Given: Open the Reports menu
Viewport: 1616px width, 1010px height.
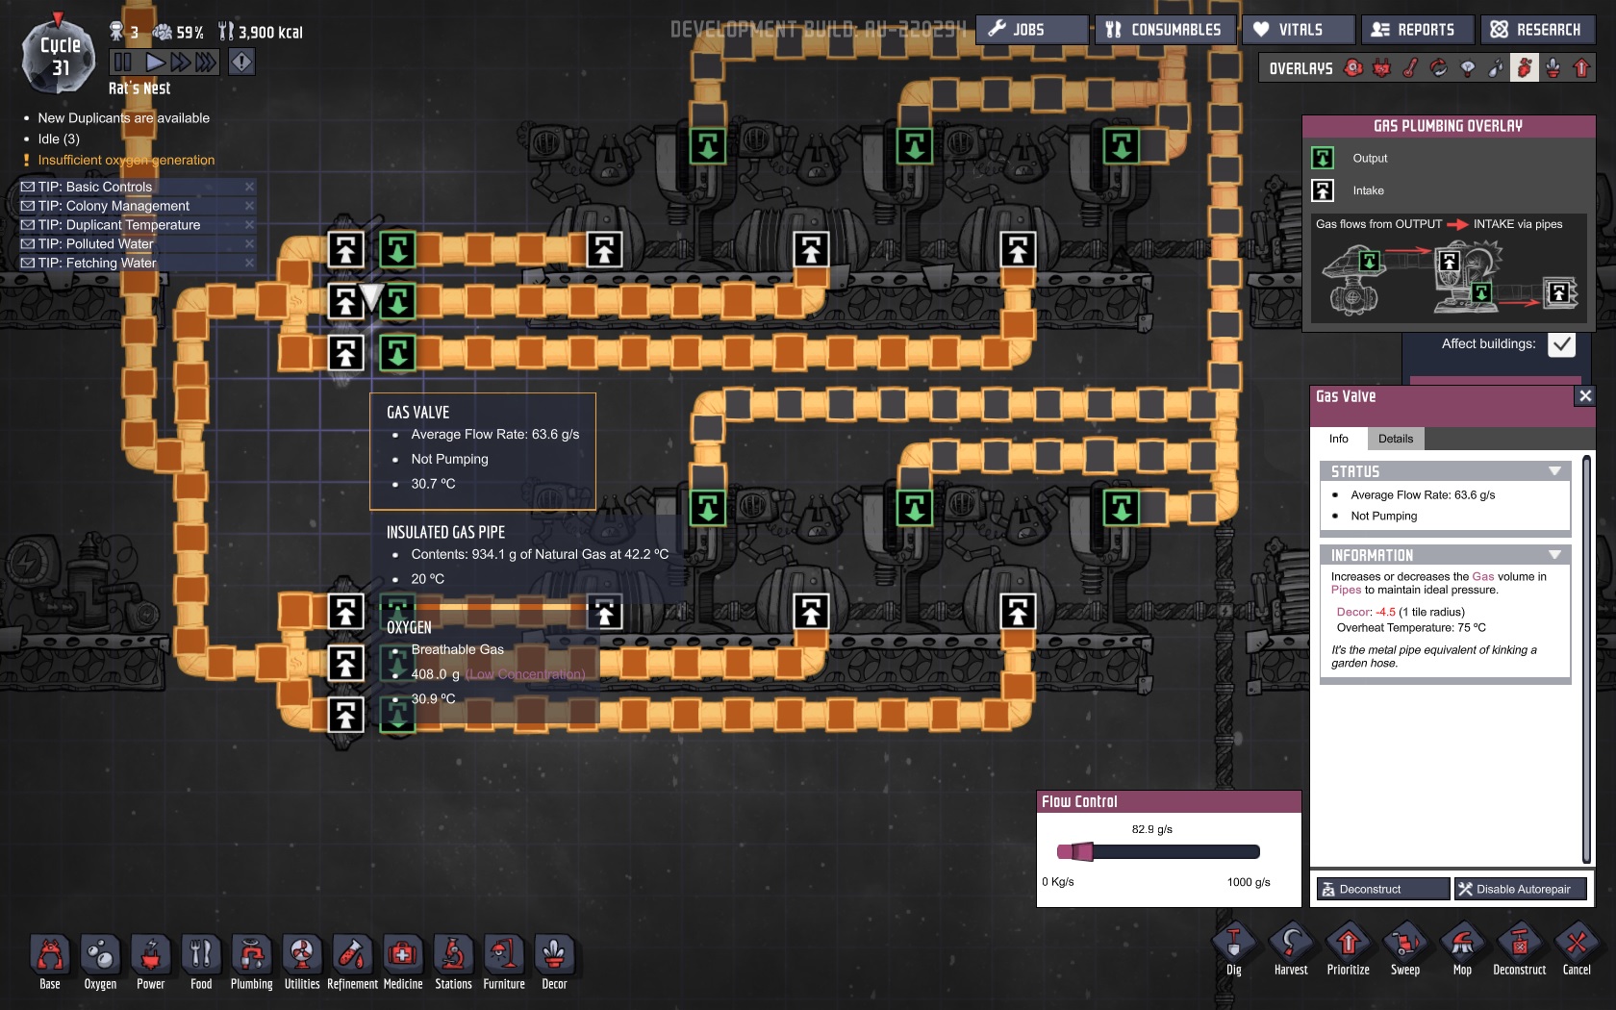Looking at the screenshot, I should coord(1417,30).
